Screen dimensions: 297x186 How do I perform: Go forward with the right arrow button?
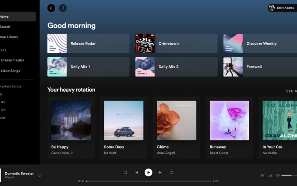pos(63,8)
